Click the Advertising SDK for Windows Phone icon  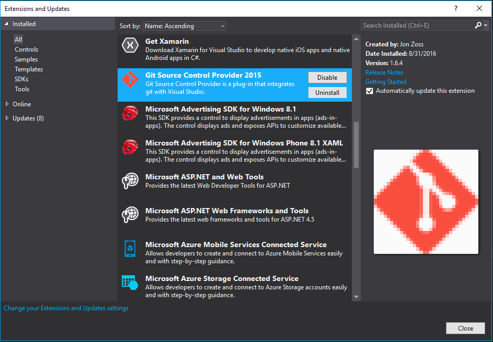(x=130, y=146)
